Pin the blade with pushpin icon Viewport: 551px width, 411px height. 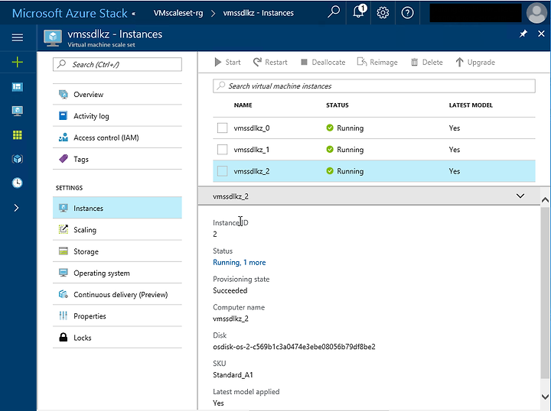point(523,34)
